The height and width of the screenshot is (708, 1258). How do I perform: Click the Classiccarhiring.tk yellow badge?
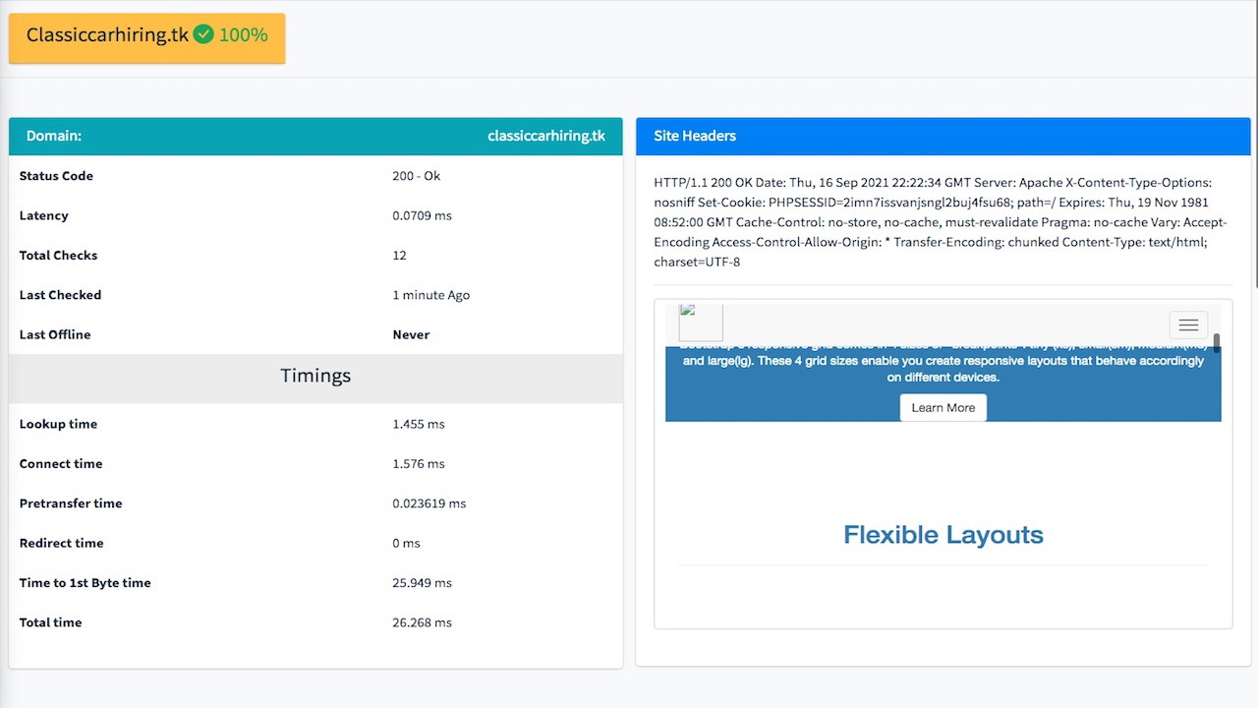[x=146, y=37]
